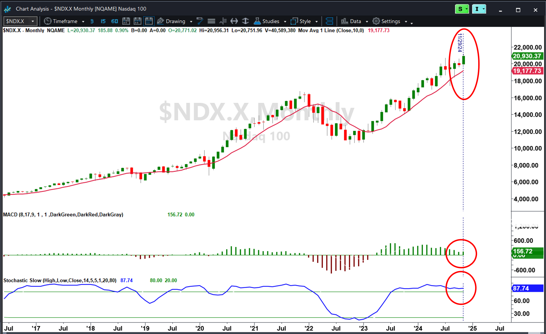Toggle the price-axis indicator icon

(223, 21)
